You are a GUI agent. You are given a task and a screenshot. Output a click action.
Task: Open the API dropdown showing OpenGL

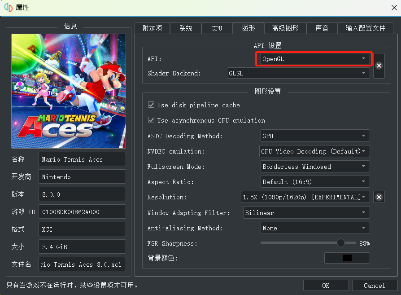[x=314, y=59]
